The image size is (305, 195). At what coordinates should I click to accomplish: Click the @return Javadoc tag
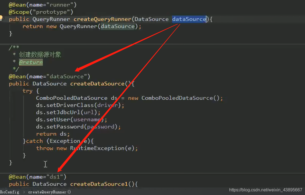pyautogui.click(x=31, y=62)
